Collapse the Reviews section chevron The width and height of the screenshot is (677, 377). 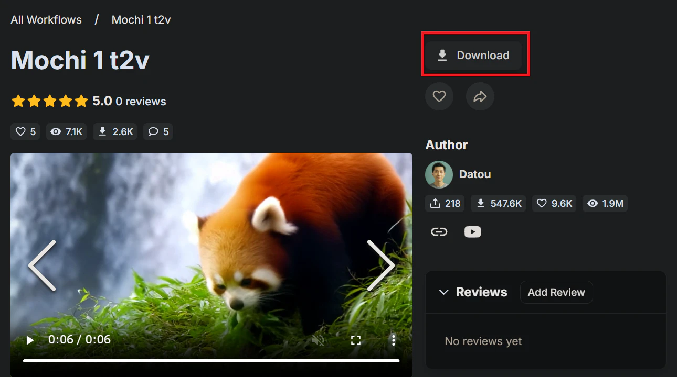[x=443, y=292]
